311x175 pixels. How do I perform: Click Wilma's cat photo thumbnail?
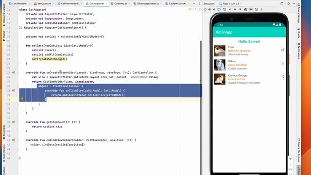220,65
